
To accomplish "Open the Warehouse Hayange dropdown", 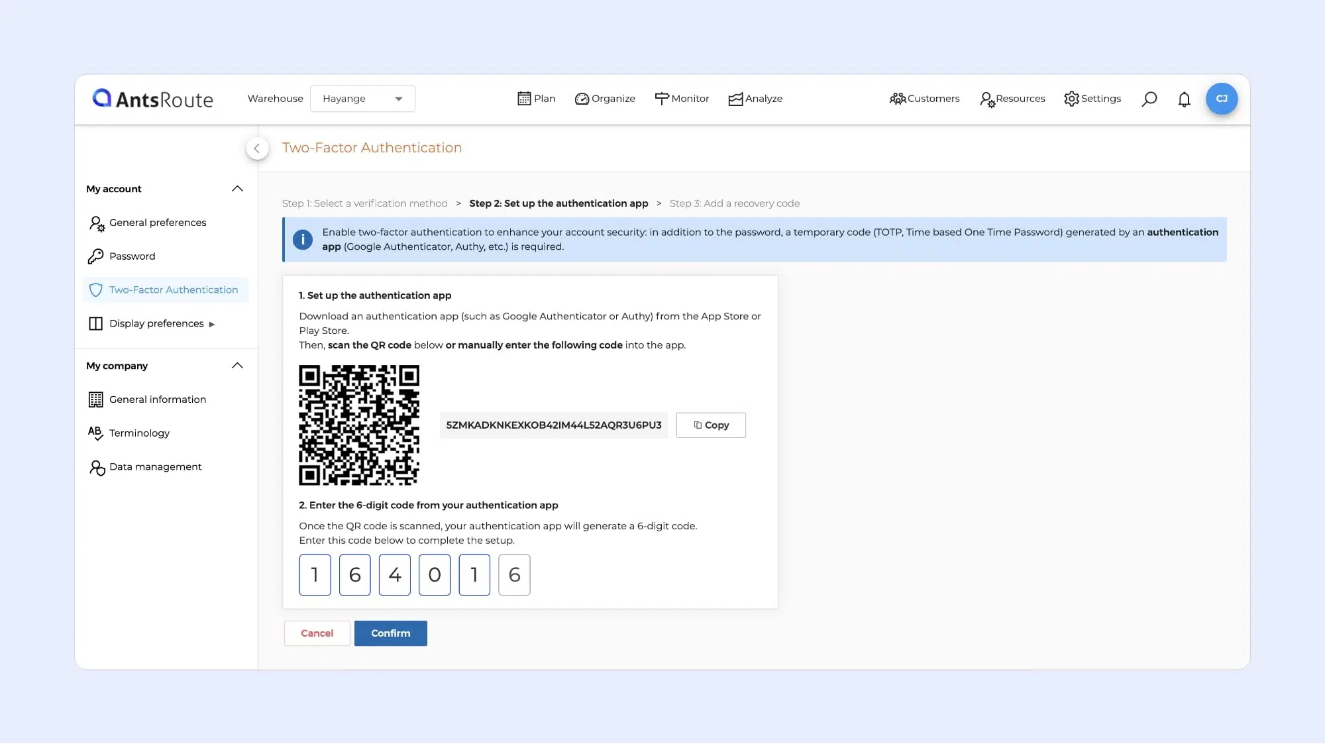I will 362,99.
